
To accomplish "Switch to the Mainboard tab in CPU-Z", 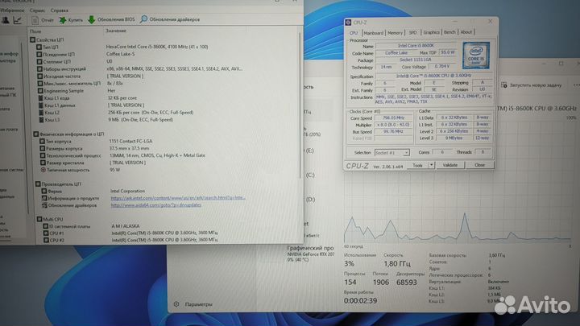I will pos(374,33).
